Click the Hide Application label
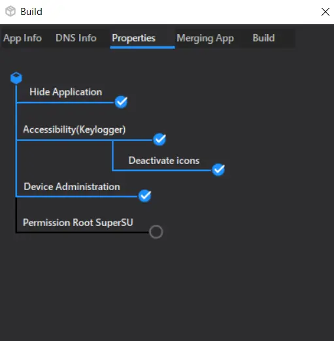334x341 pixels. 66,92
